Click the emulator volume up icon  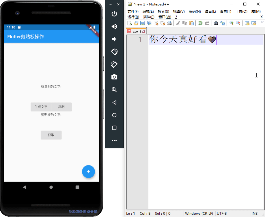coord(114,26)
